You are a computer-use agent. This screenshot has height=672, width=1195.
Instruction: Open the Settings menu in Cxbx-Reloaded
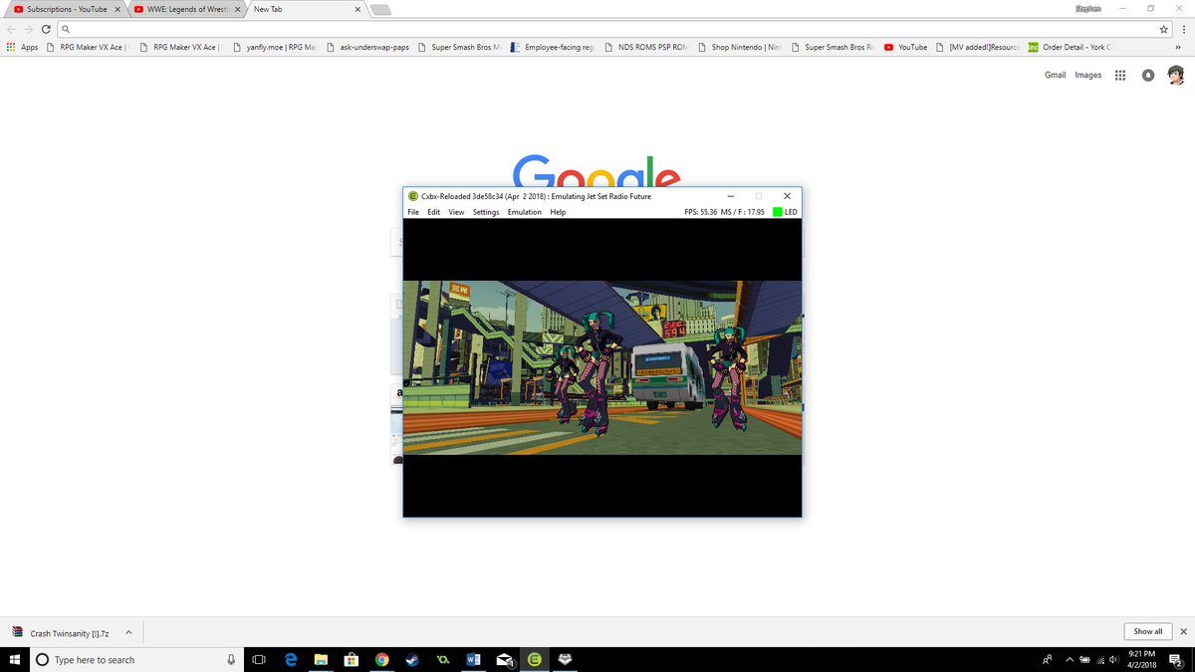pyautogui.click(x=486, y=212)
